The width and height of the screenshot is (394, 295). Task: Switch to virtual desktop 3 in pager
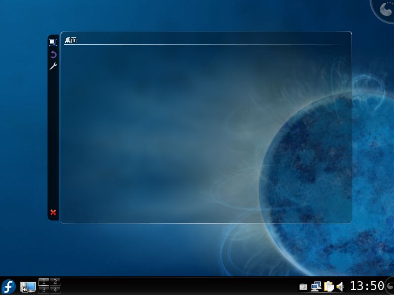point(44,290)
